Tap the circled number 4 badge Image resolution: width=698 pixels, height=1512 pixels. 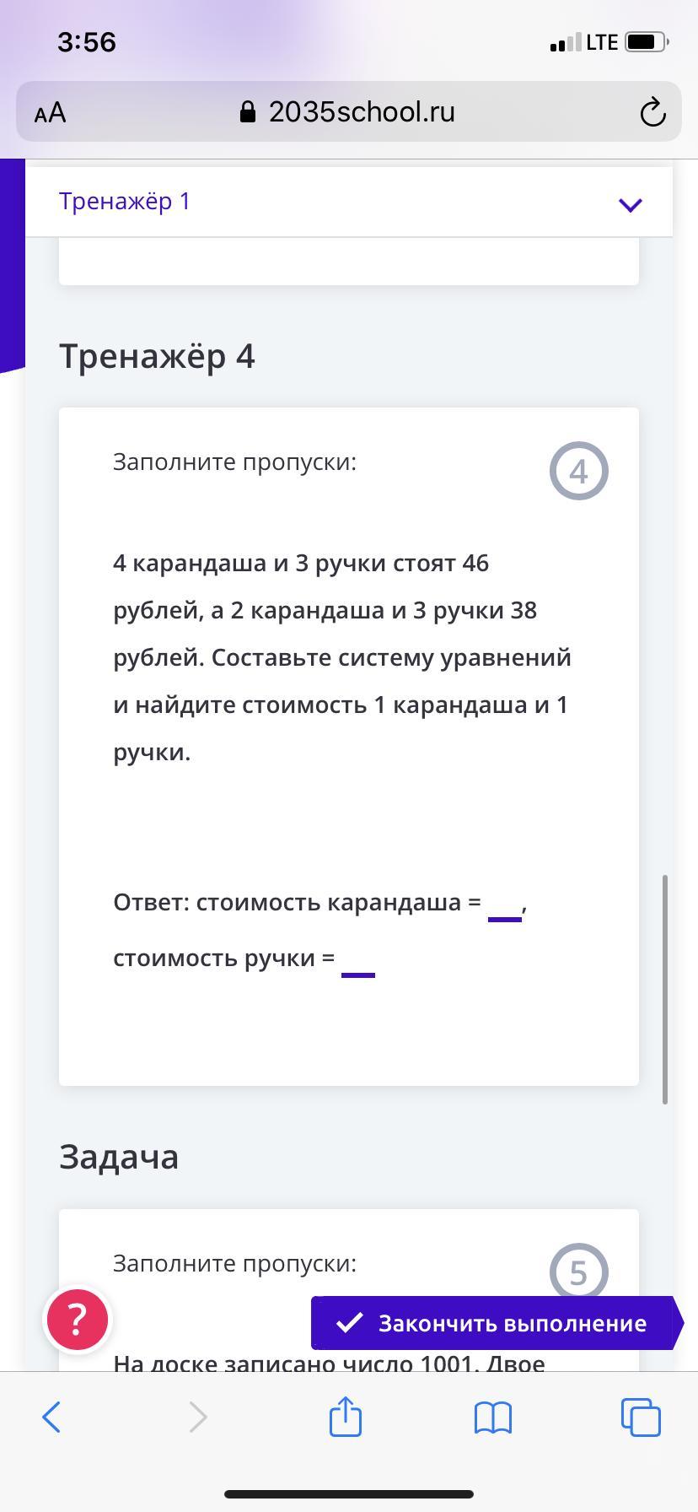578,471
